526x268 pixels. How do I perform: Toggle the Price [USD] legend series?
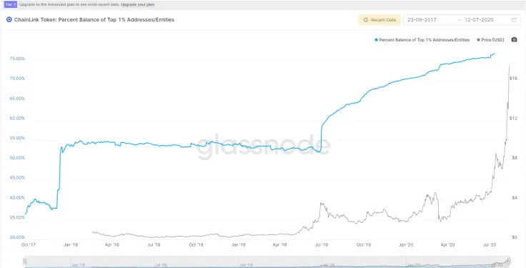(490, 39)
